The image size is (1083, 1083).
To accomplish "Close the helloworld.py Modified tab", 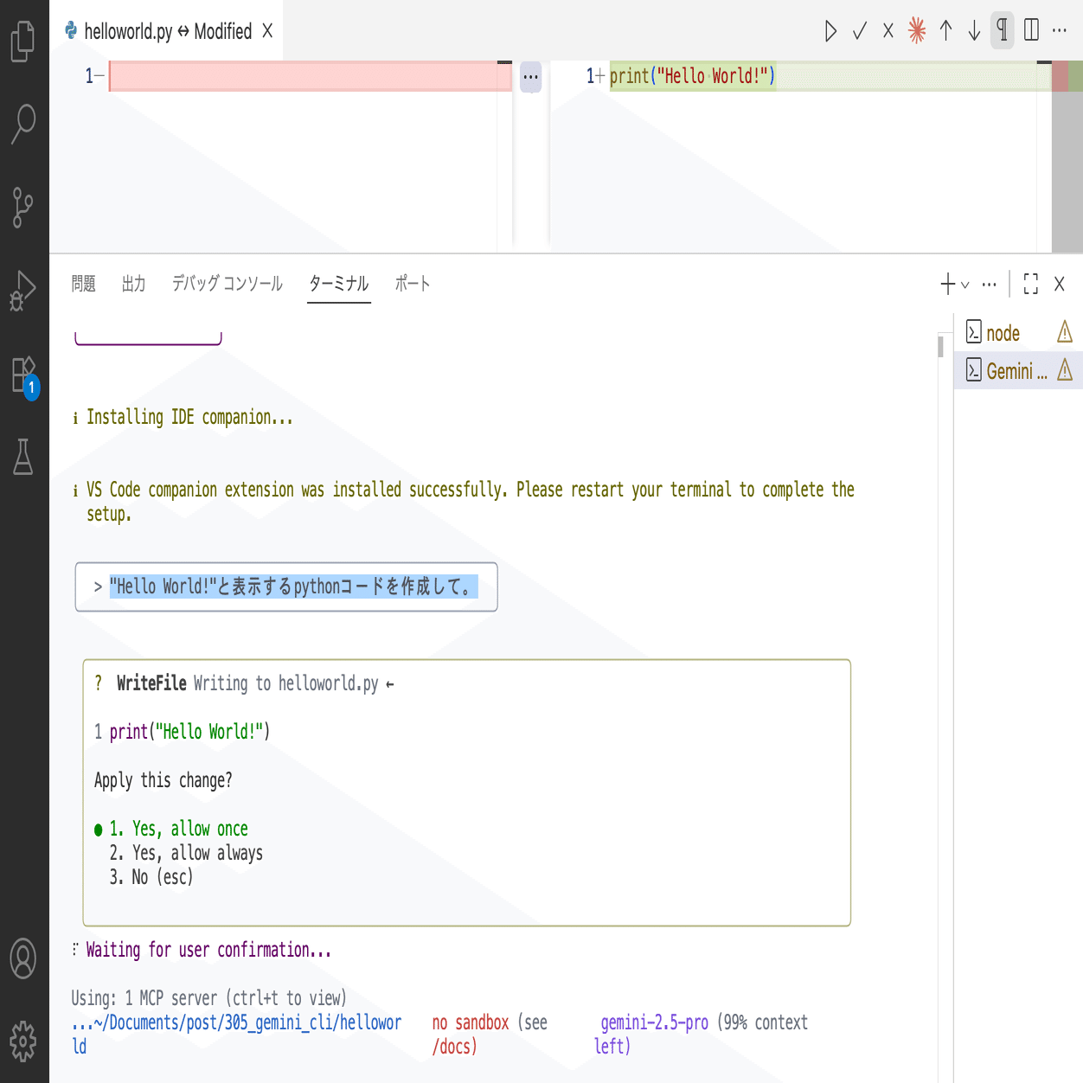I will click(x=267, y=31).
